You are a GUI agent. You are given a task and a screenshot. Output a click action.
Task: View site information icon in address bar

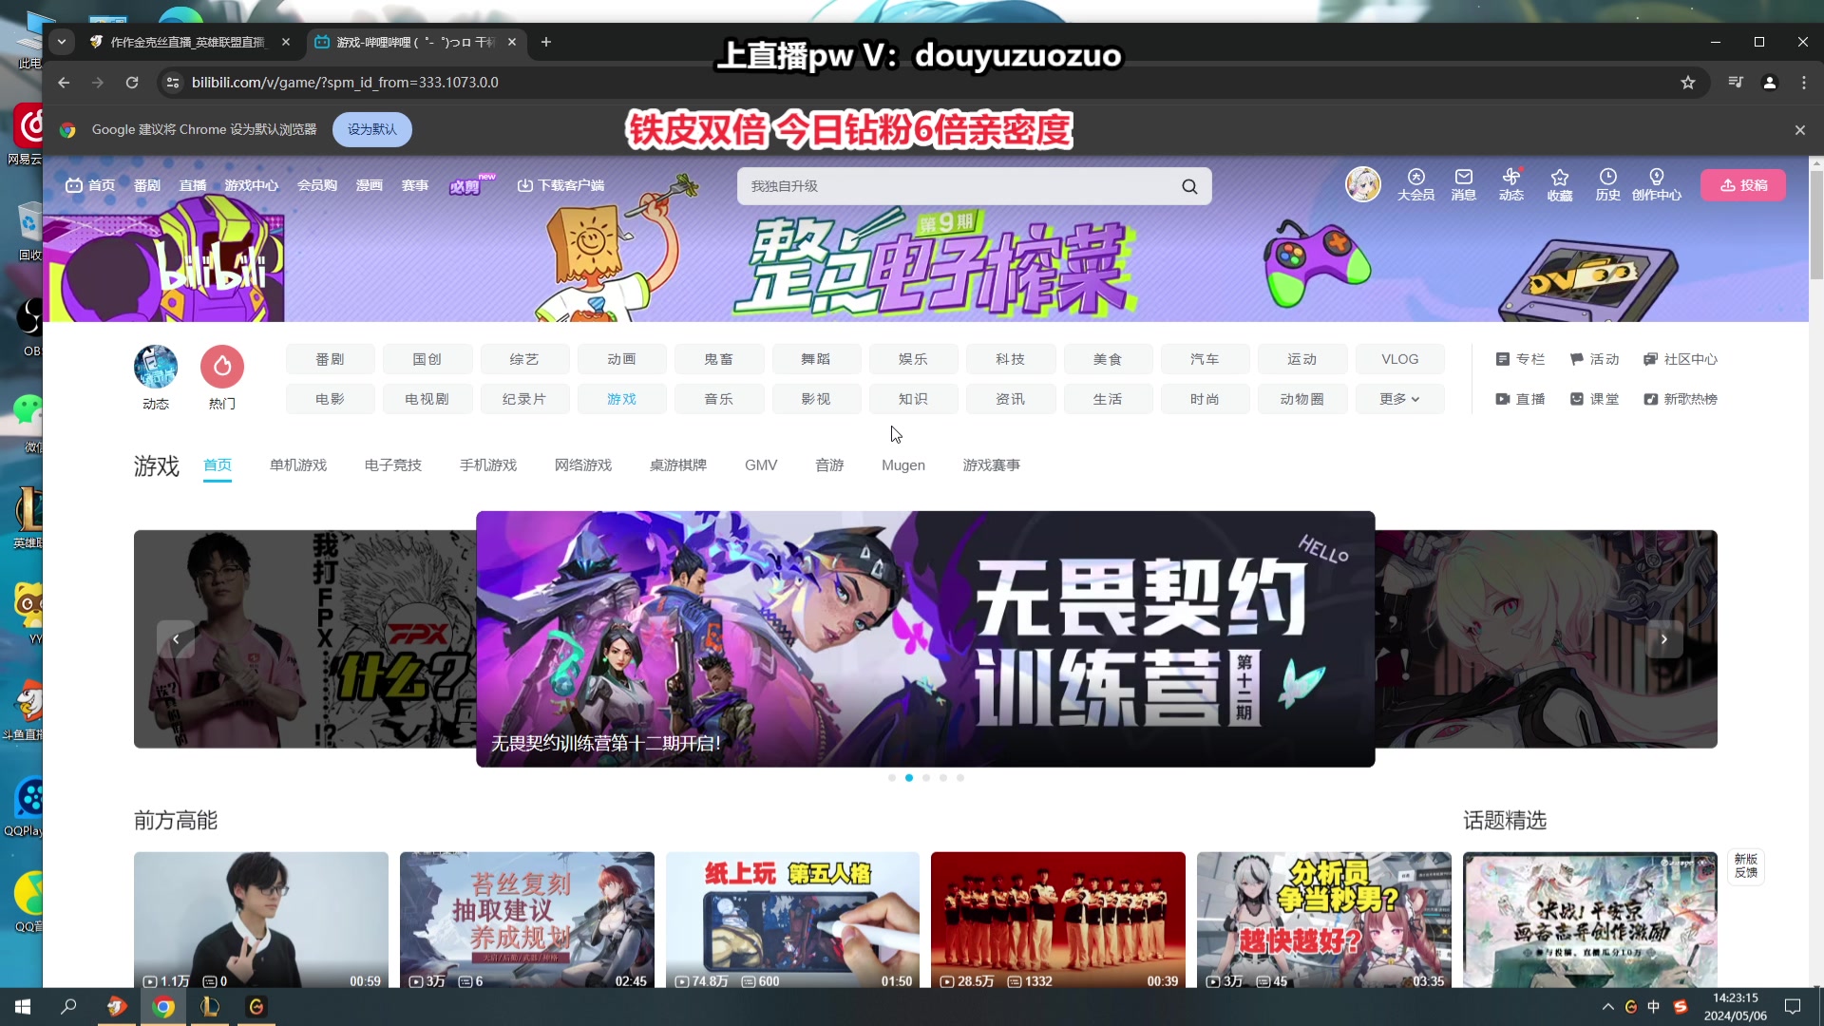click(173, 83)
